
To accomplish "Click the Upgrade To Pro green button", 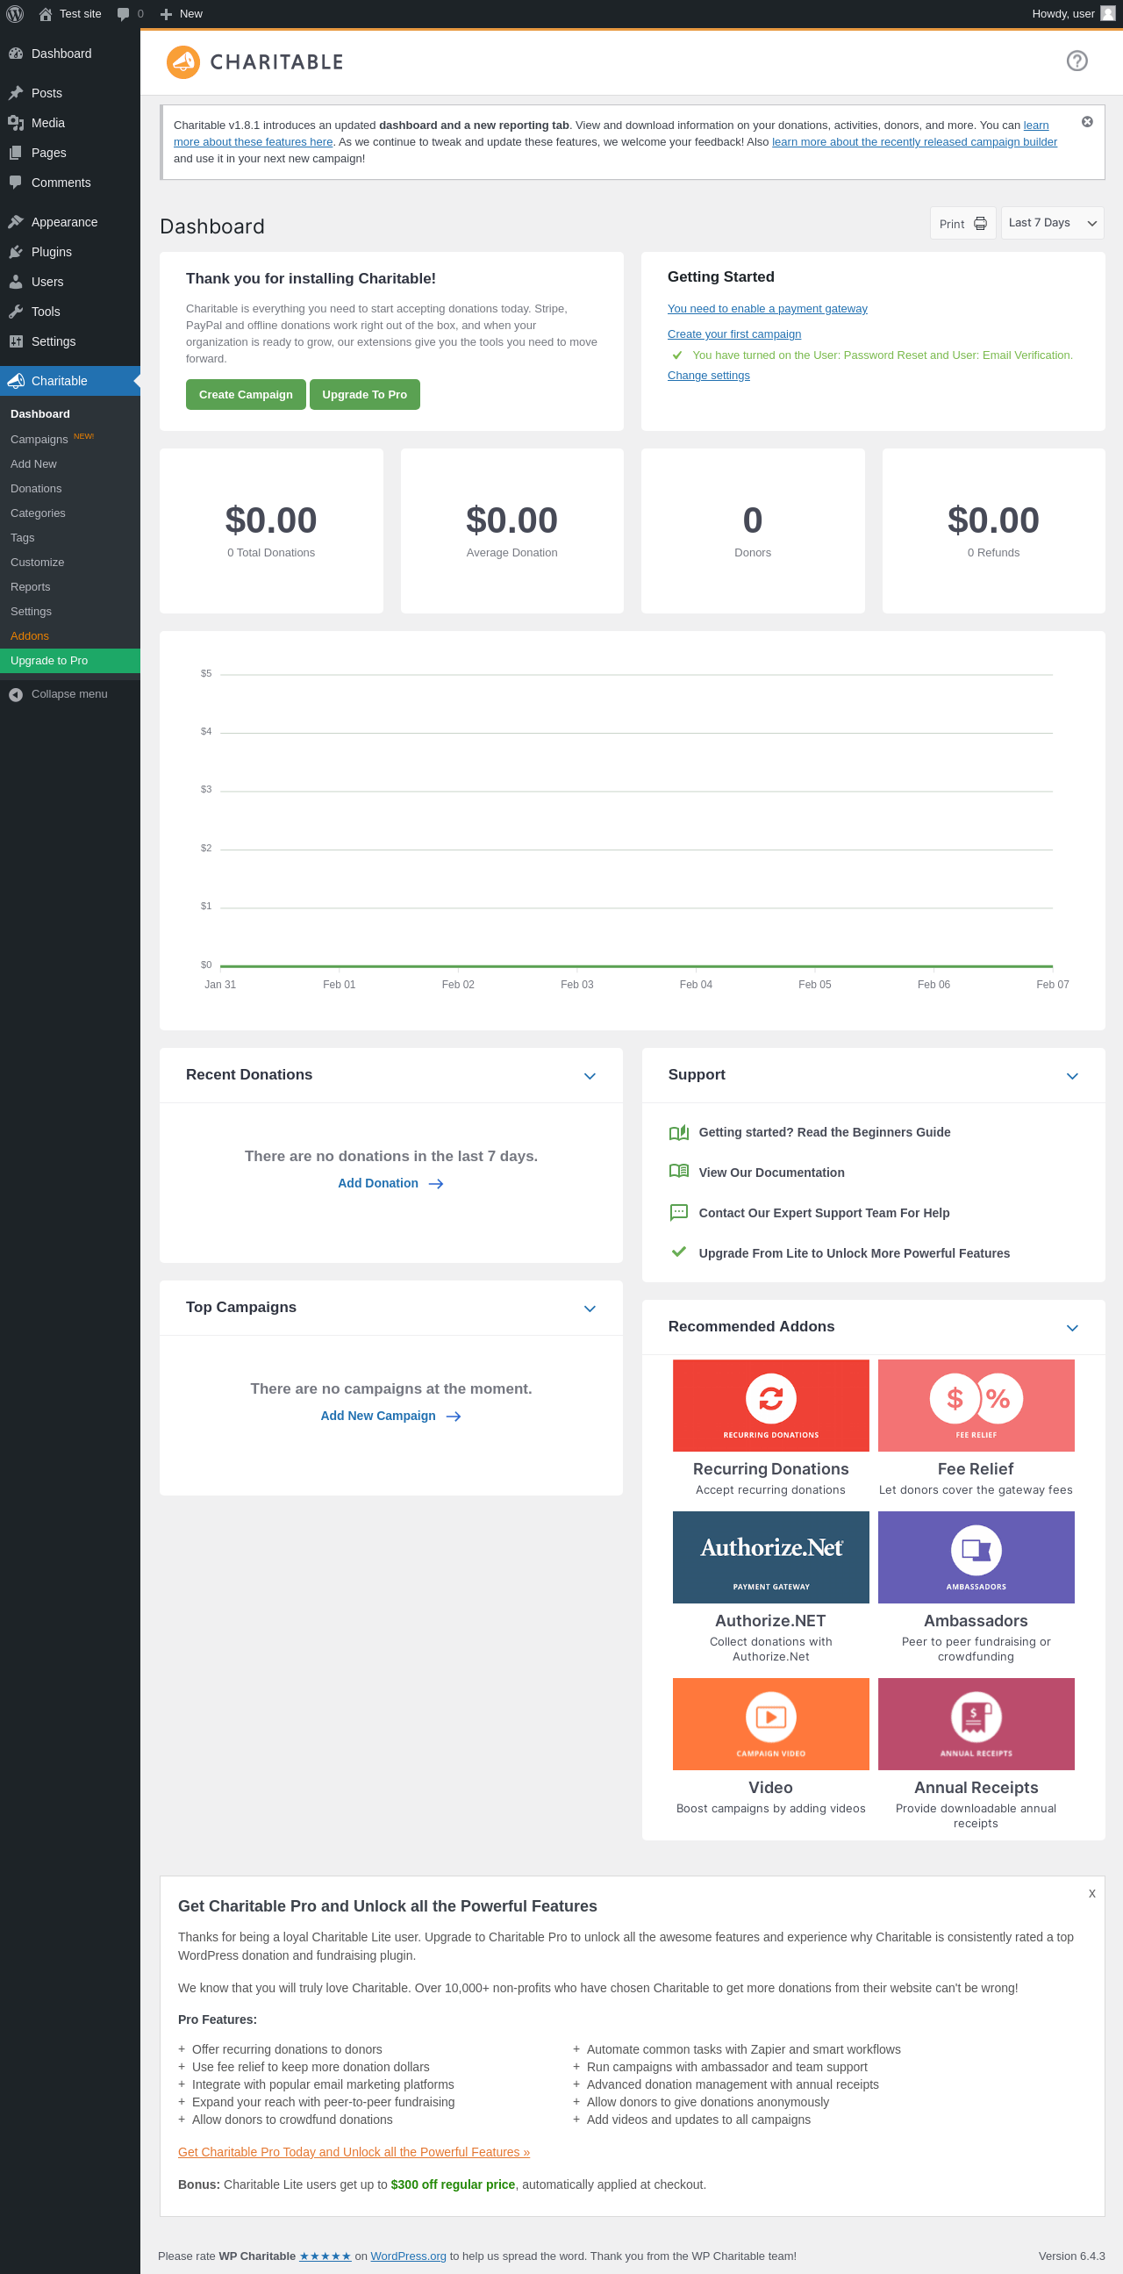I will coord(364,395).
